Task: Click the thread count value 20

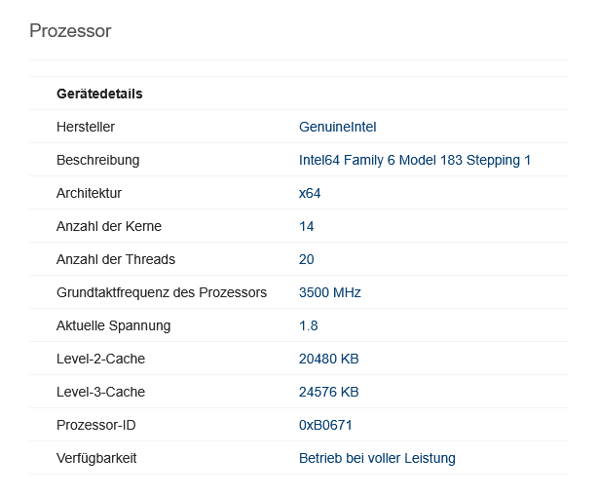Action: point(307,259)
